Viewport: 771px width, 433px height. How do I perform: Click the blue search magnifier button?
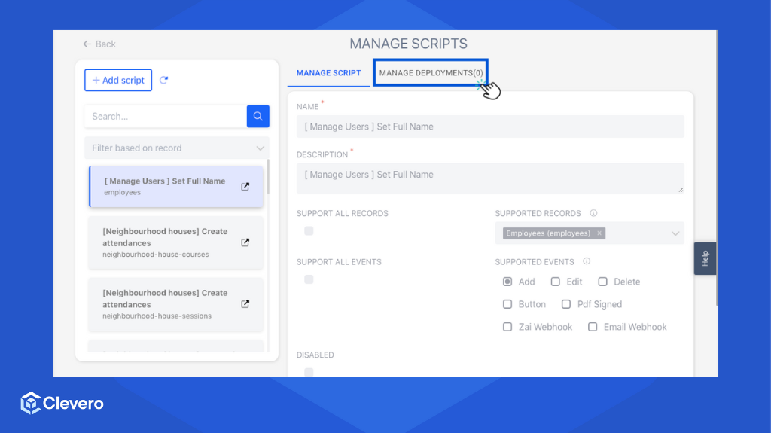[x=258, y=116]
